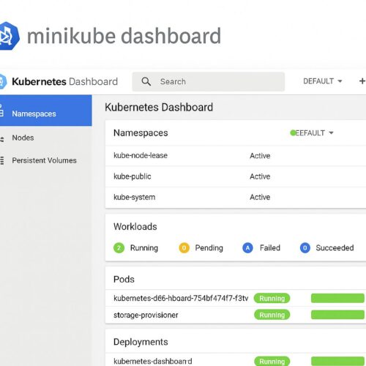Click the green Running count circle

pos(119,248)
